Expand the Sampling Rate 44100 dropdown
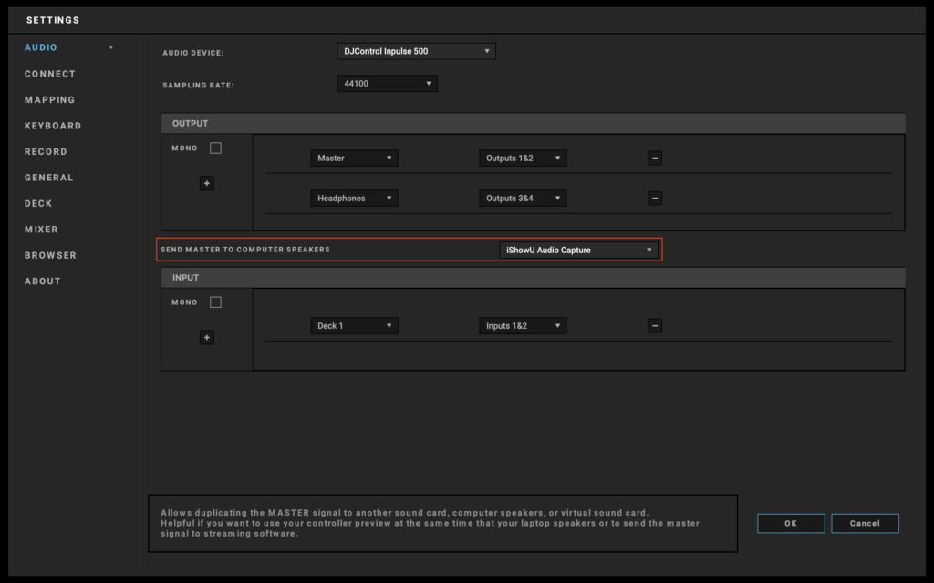This screenshot has width=934, height=583. point(387,84)
